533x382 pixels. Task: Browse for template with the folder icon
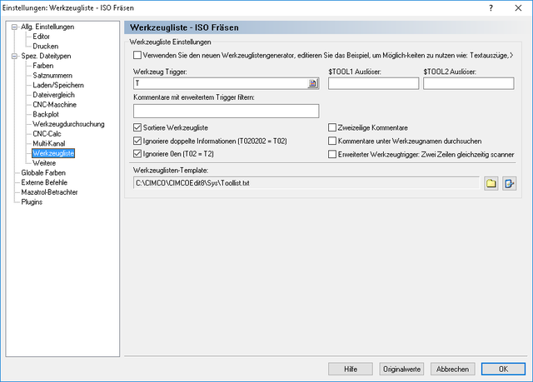point(491,184)
